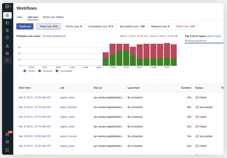Viewport: 227px width, 158px height.
Task: Click the Failed status icon for 10:05 AM run
Action: [197, 146]
